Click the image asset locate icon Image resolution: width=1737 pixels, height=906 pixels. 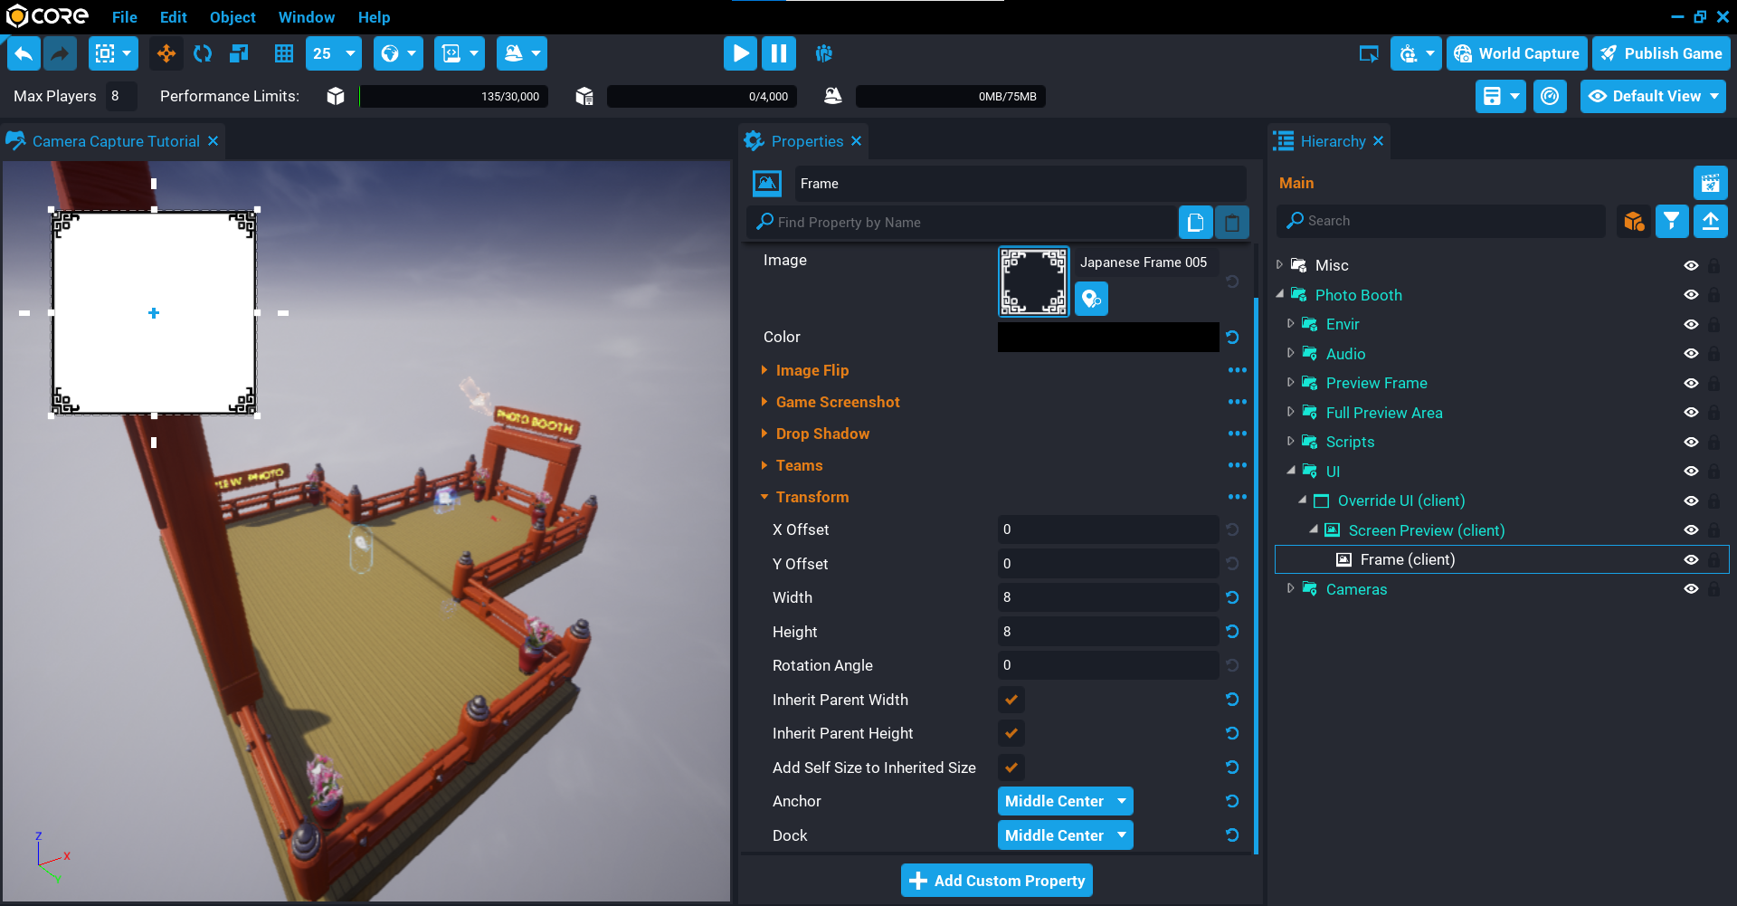tap(1091, 299)
